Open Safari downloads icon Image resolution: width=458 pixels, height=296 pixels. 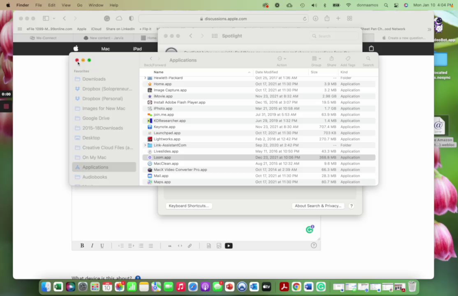315,18
